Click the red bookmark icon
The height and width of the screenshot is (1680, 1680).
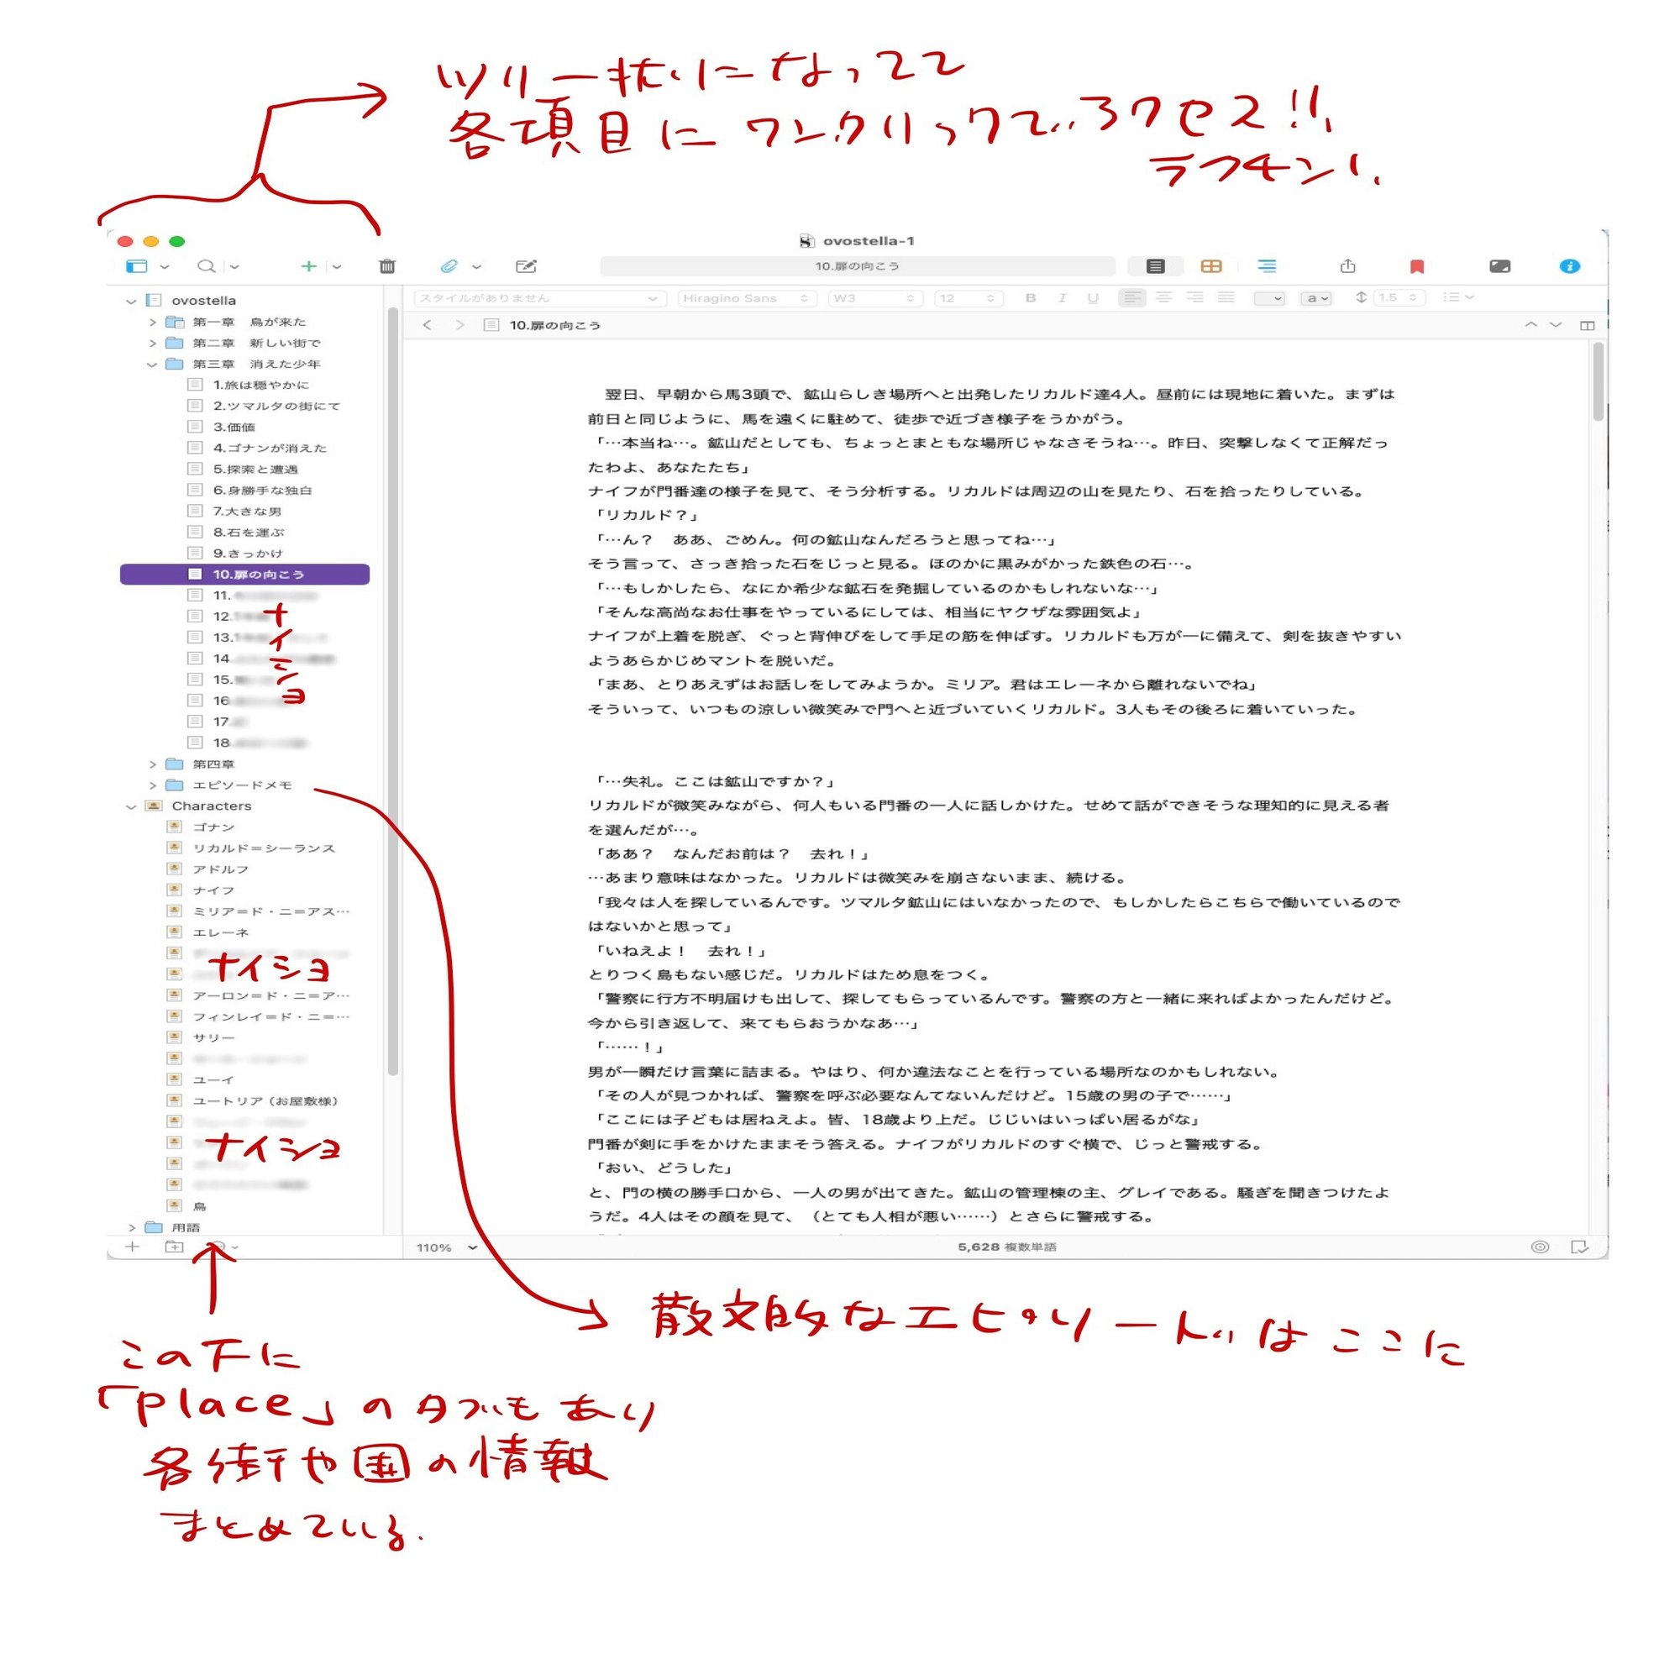coord(1416,266)
